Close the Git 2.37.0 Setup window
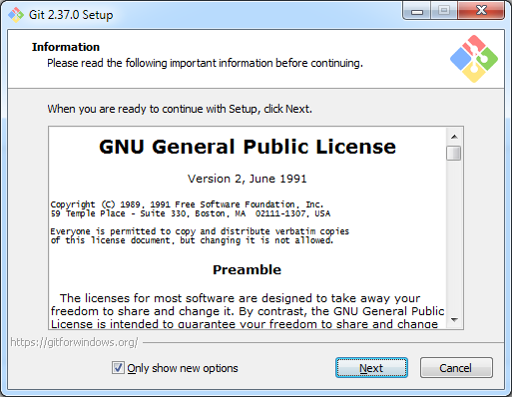 click(481, 11)
